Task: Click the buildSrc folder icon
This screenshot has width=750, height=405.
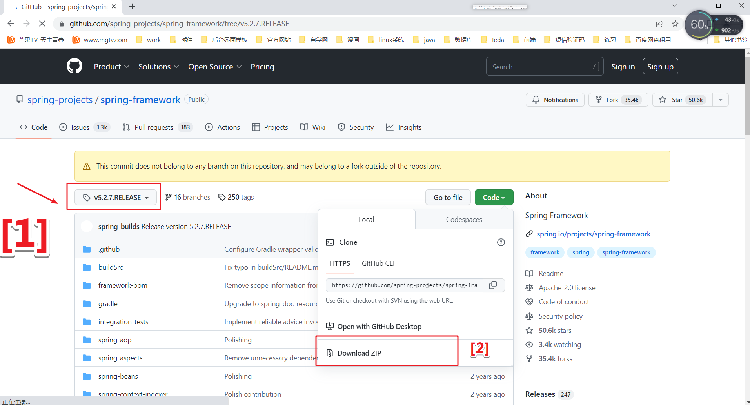Action: click(87, 267)
